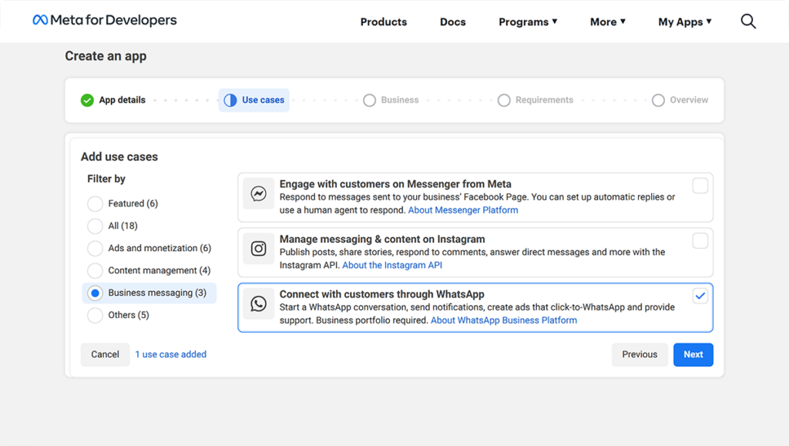Click the 1 use case added link
The height and width of the screenshot is (446, 789).
171,354
